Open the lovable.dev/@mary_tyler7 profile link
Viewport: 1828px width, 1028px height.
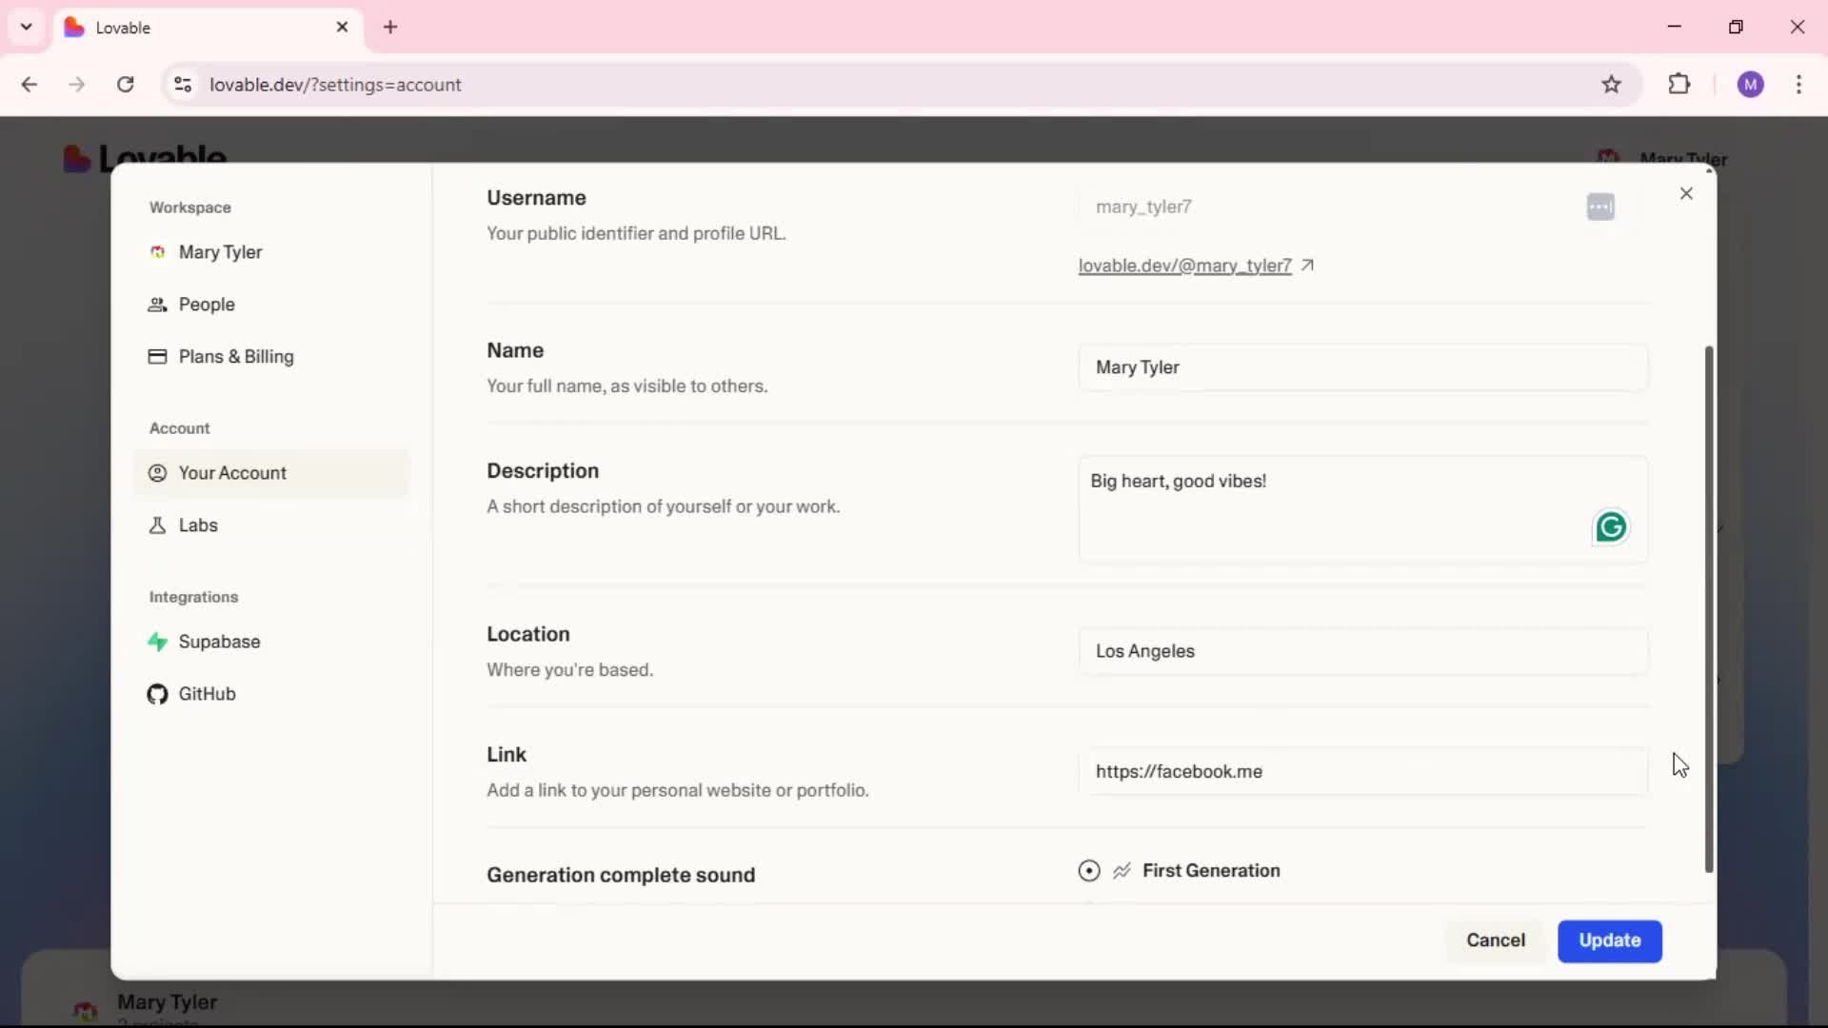tap(1183, 266)
